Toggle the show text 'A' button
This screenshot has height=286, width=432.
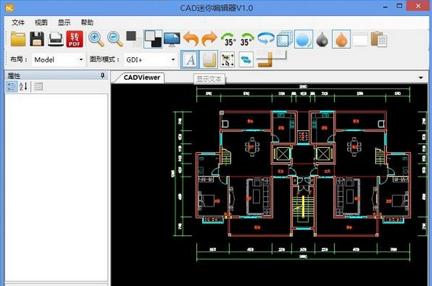point(189,59)
